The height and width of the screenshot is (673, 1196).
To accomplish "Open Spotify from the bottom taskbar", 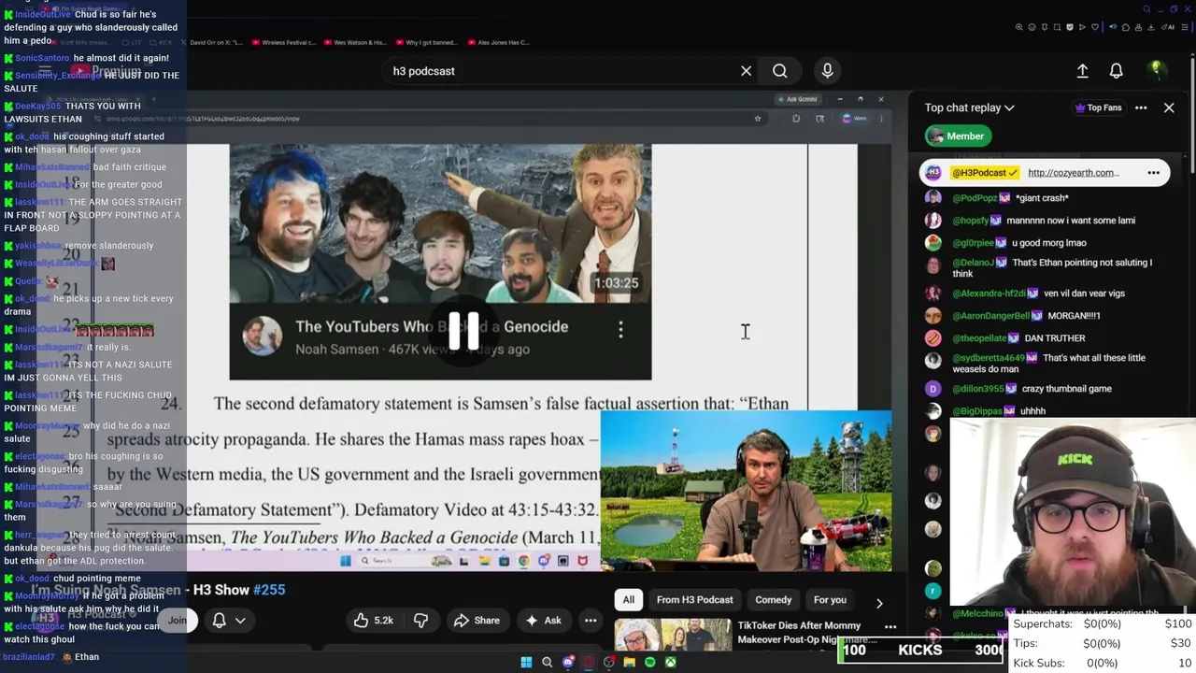I will pyautogui.click(x=649, y=663).
